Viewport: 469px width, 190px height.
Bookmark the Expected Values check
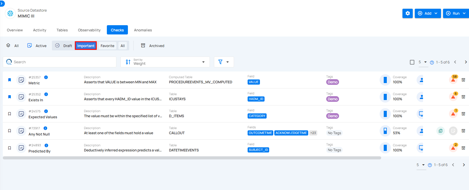(10, 114)
